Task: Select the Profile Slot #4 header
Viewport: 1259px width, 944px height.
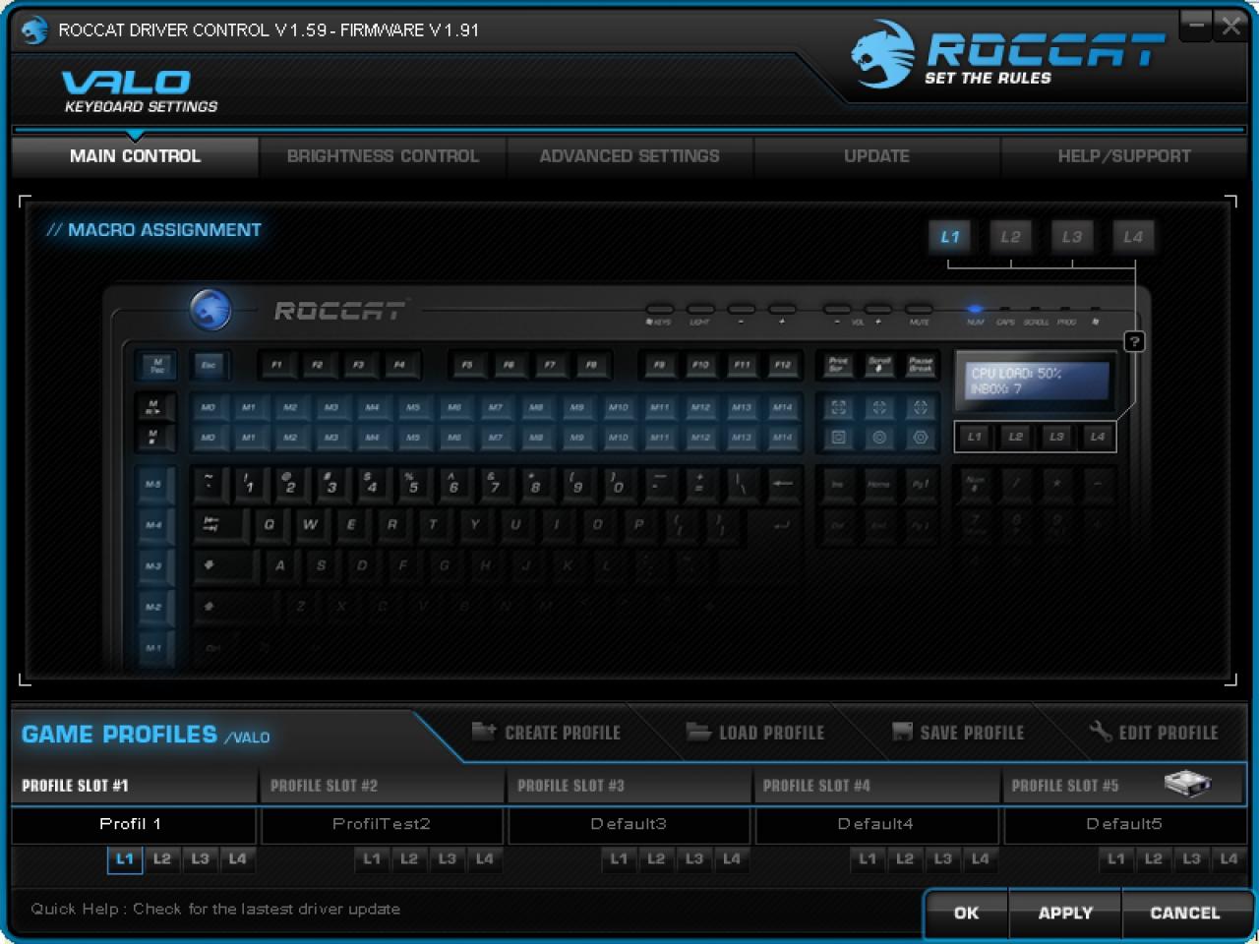Action: 876,786
